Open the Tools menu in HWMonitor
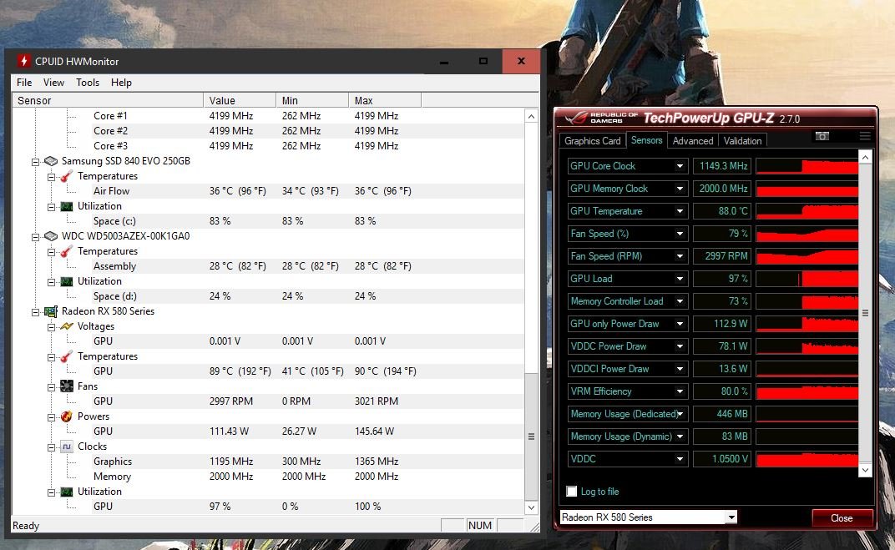This screenshot has height=550, width=895. click(88, 83)
